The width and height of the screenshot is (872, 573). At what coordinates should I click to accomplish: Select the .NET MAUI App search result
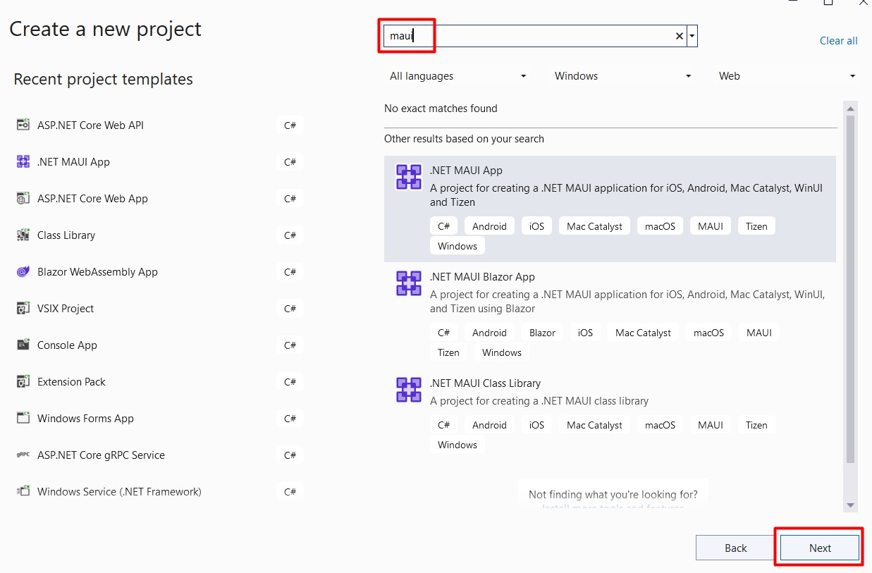tap(610, 209)
